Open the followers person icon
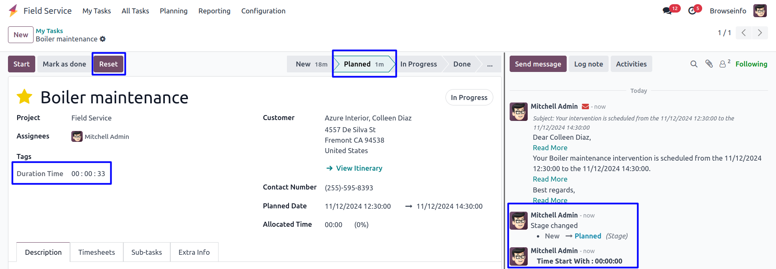 (x=723, y=64)
